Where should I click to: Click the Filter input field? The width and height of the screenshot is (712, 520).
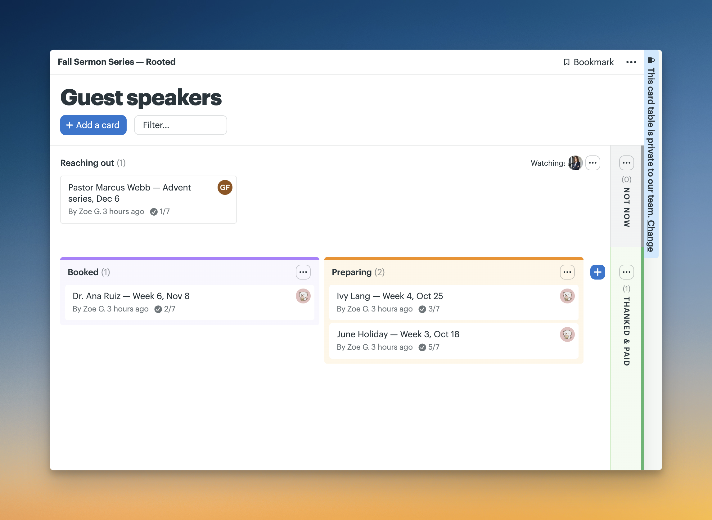click(180, 125)
